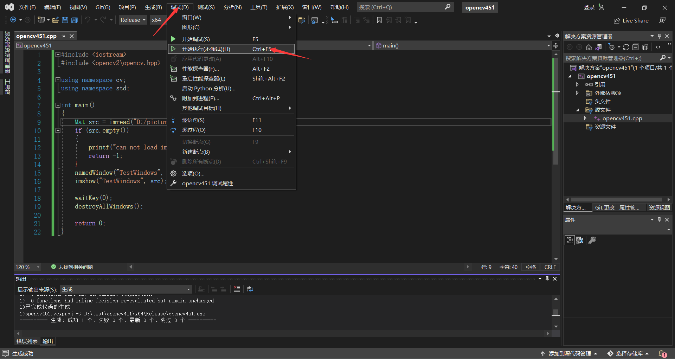Click the save all icon
675x359 pixels.
click(x=75, y=20)
